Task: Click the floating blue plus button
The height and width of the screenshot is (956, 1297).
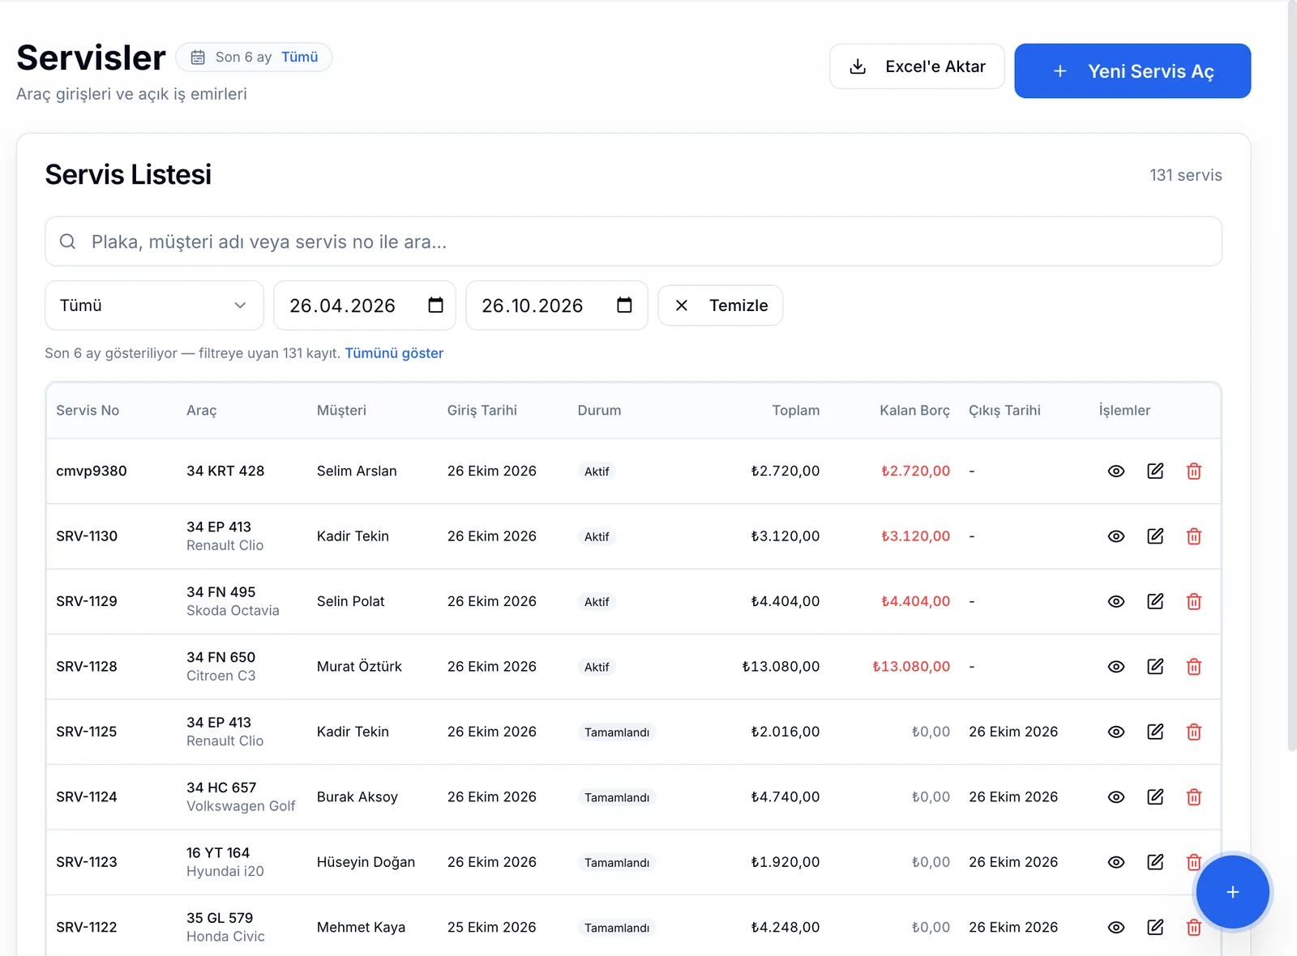Action: pyautogui.click(x=1232, y=892)
